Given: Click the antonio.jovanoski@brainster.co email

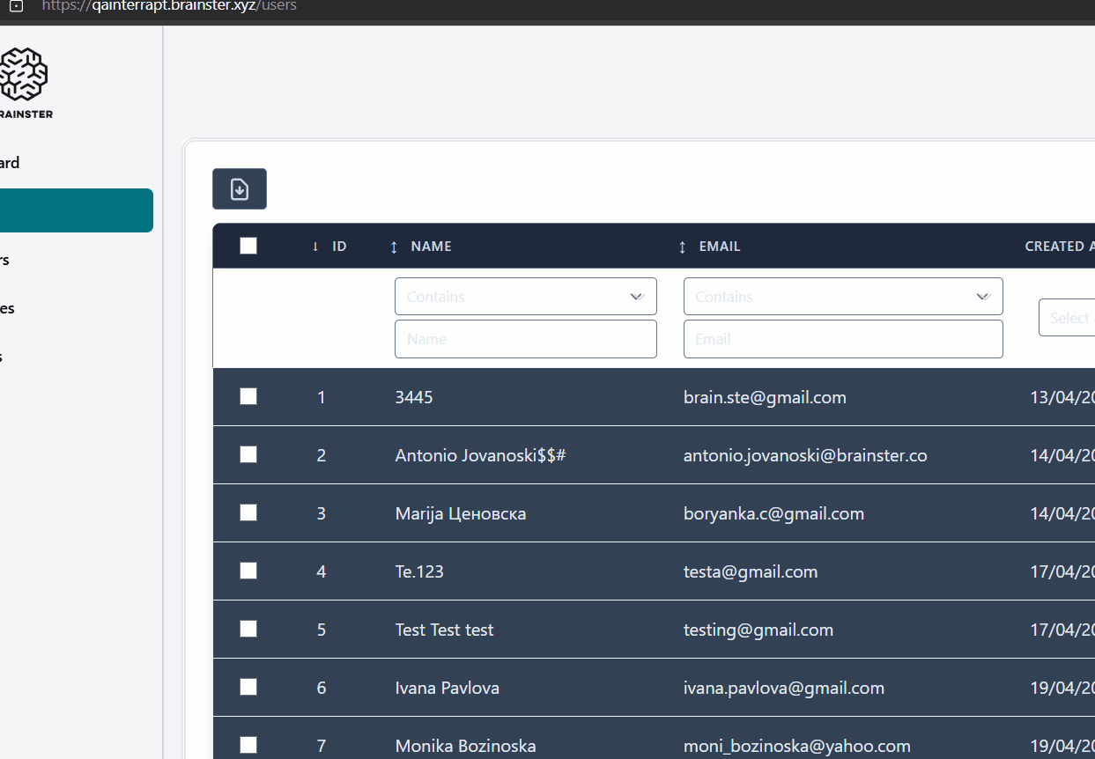Looking at the screenshot, I should click(804, 455).
